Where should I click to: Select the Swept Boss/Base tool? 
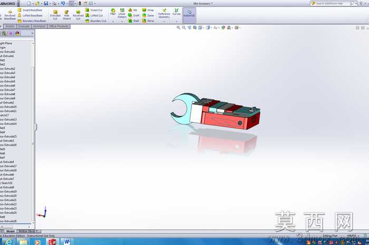pos(30,10)
